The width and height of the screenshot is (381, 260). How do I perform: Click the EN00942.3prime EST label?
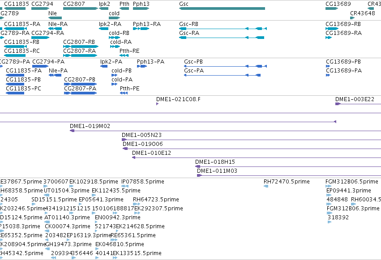coord(118,218)
